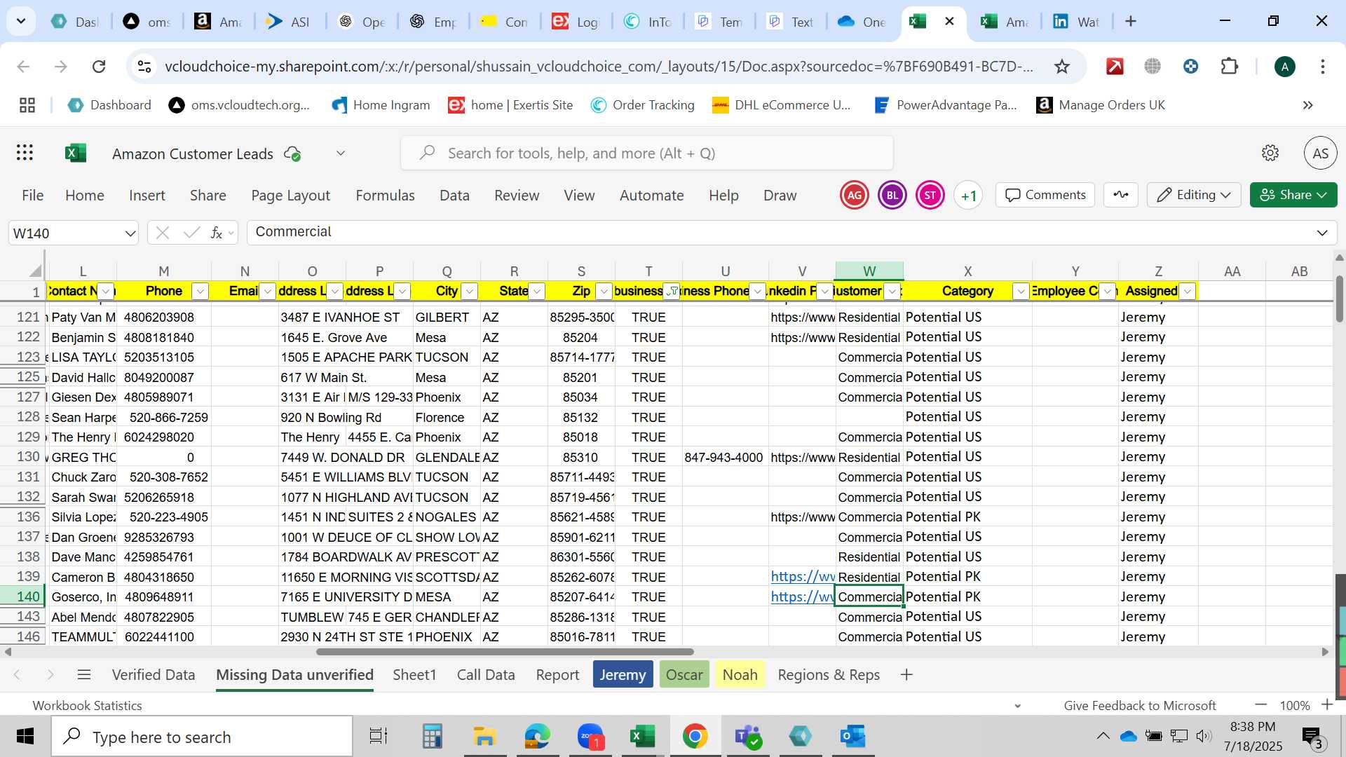
Task: Open Chrome three-dot menu
Action: [1323, 67]
